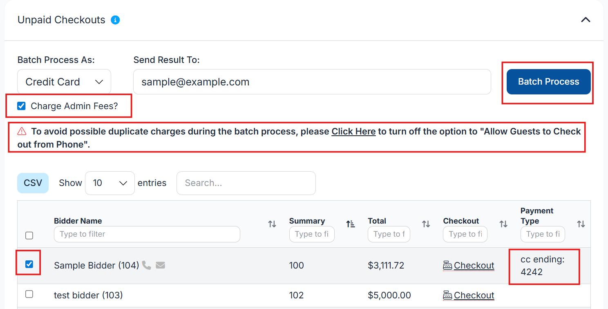Collapse the Unpaid Checkouts panel

[586, 20]
